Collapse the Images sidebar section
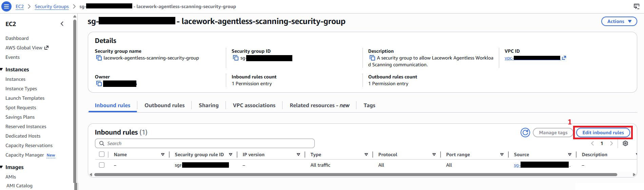This screenshot has width=644, height=190. (x=2, y=167)
